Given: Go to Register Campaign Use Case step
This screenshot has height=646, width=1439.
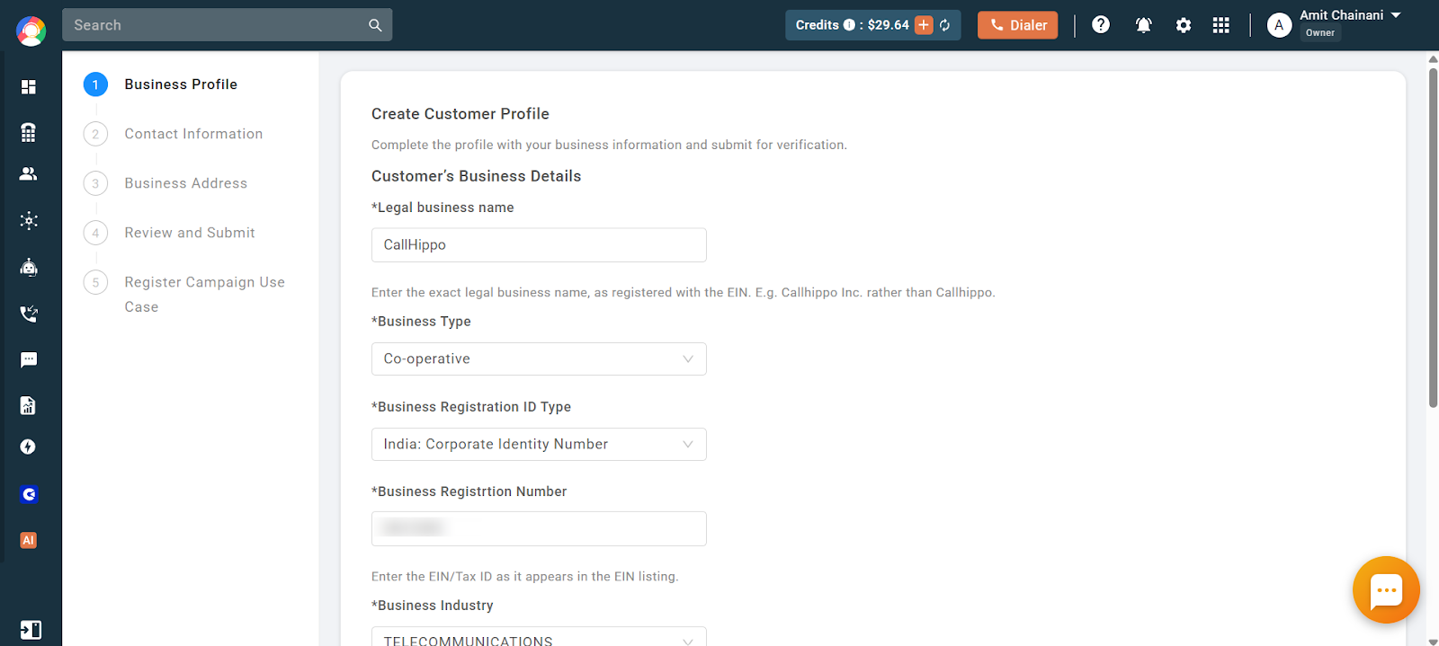Looking at the screenshot, I should tap(204, 294).
